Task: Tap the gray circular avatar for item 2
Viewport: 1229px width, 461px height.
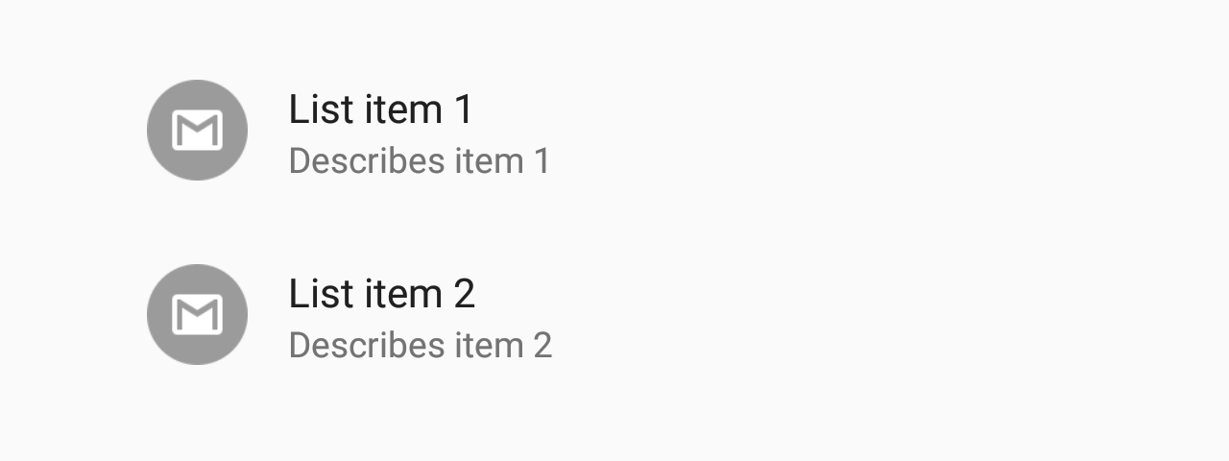Action: point(197,314)
